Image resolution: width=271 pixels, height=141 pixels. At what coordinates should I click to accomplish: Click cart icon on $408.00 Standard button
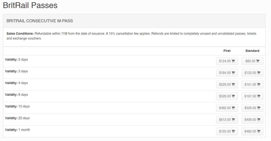[x=258, y=119]
